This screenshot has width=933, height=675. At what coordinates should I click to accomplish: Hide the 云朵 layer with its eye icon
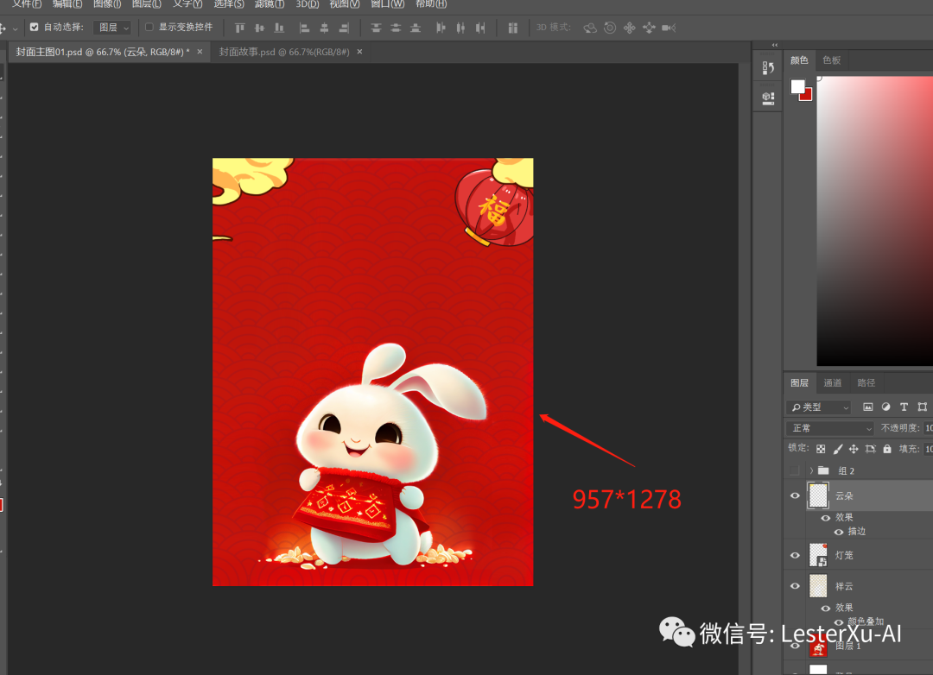(x=795, y=496)
